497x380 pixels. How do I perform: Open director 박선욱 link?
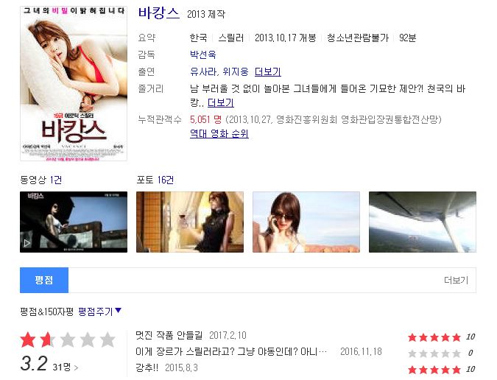pos(203,54)
